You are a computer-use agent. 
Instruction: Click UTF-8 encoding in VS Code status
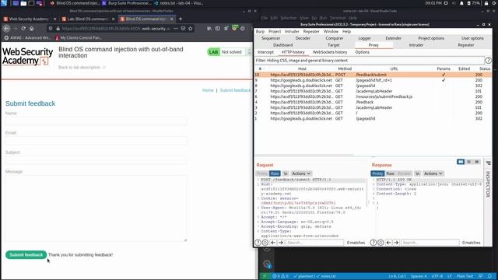(437, 276)
